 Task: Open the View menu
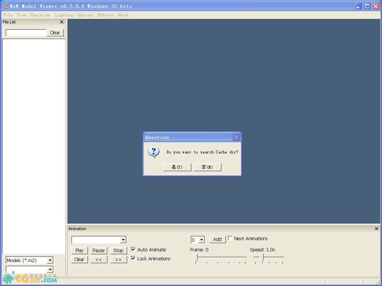21,15
